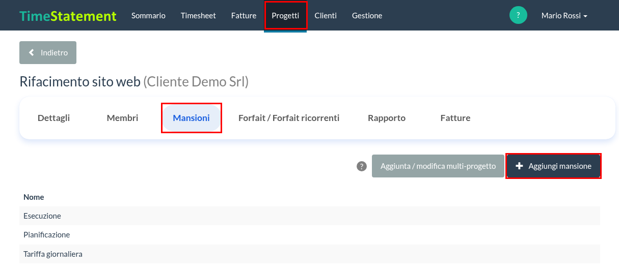Select the Tariffa giornaliera row
Image resolution: width=619 pixels, height=272 pixels.
point(310,254)
